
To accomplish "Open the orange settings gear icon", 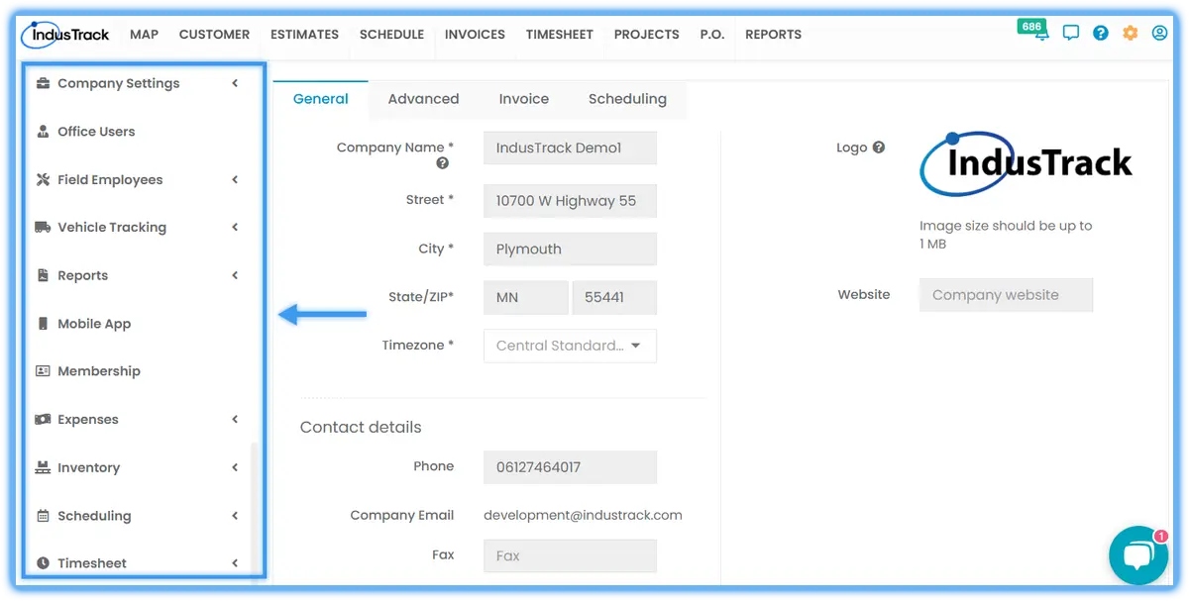I will point(1131,33).
